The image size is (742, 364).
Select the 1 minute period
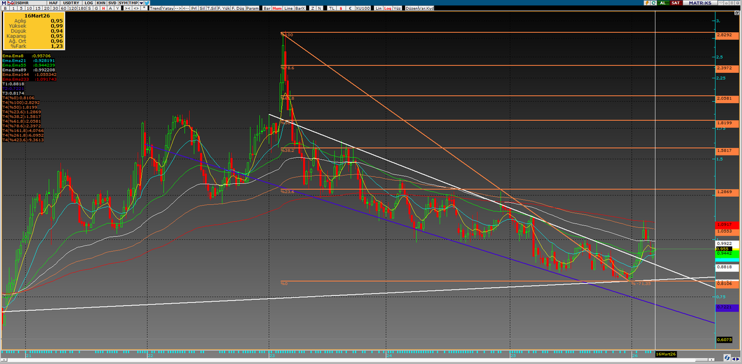pyautogui.click(x=14, y=9)
